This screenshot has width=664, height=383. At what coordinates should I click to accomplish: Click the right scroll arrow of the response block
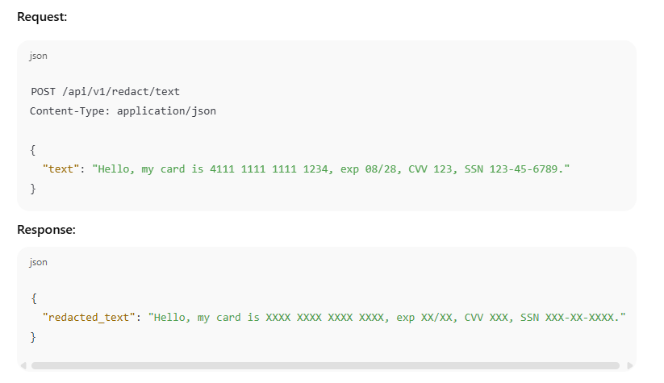629,365
